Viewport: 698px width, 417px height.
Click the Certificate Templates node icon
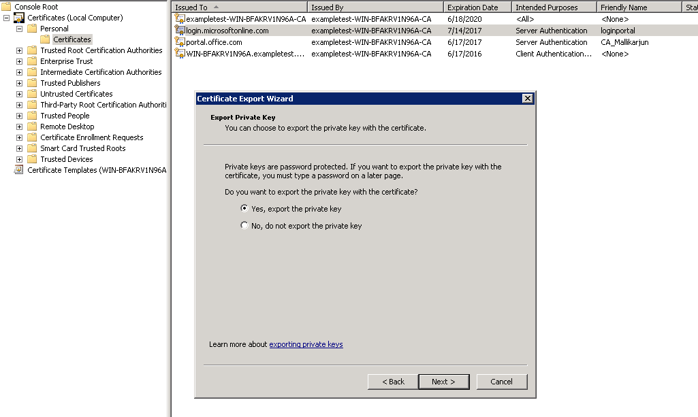(x=19, y=170)
